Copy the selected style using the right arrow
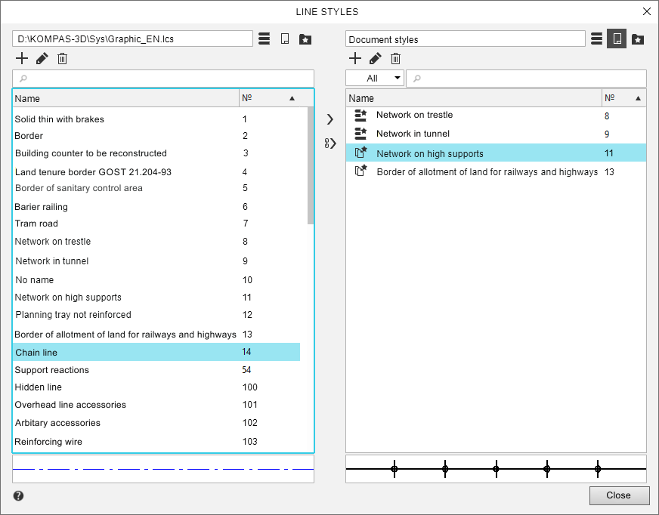This screenshot has height=515, width=659. tap(329, 119)
